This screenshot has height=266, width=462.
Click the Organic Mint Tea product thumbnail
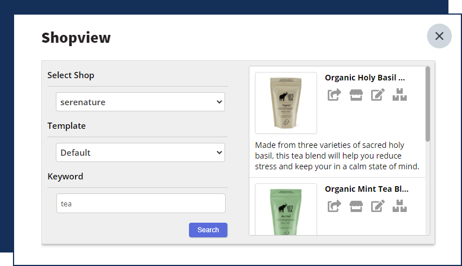(286, 209)
